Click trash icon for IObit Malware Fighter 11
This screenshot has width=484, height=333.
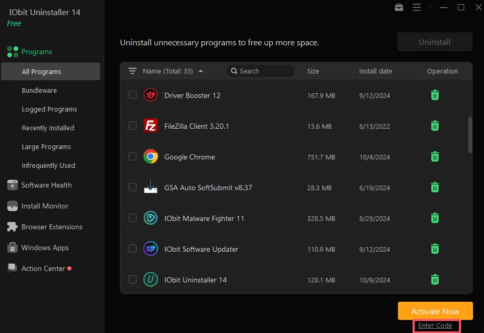434,218
